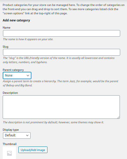Open the Display type dropdown showing Default
The height and width of the screenshot is (159, 127).
[x=17, y=135]
